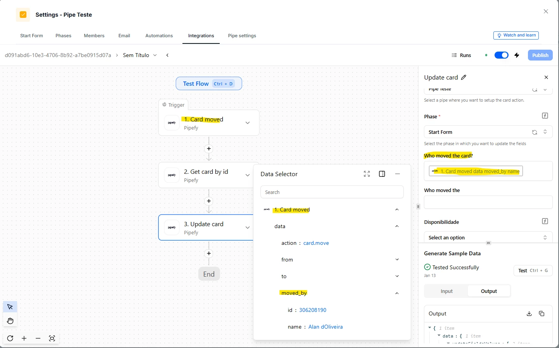Image resolution: width=559 pixels, height=348 pixels.
Task: Collapse the moved_by tree node
Action: coord(397,293)
